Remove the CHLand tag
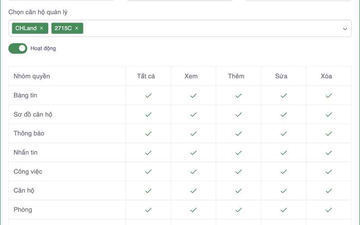The image size is (360, 225). [42, 28]
